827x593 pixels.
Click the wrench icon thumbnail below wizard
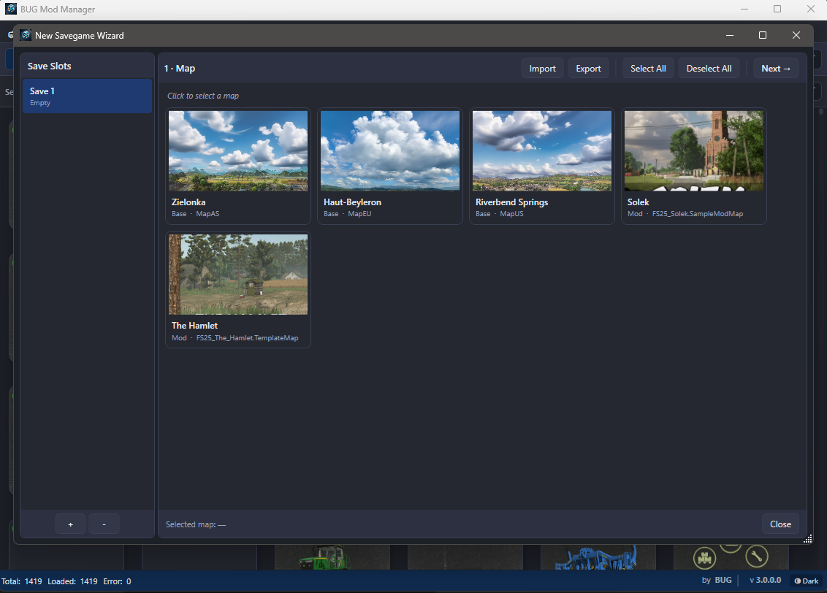click(756, 556)
